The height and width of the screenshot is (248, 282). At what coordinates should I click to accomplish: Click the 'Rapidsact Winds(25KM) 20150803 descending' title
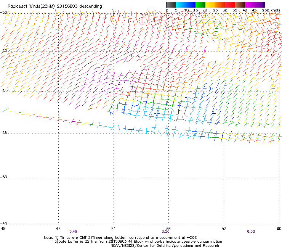pyautogui.click(x=54, y=6)
